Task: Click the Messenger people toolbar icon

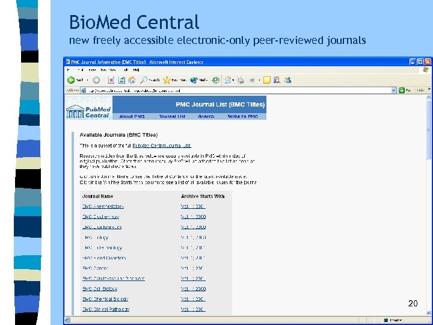Action: (287, 80)
